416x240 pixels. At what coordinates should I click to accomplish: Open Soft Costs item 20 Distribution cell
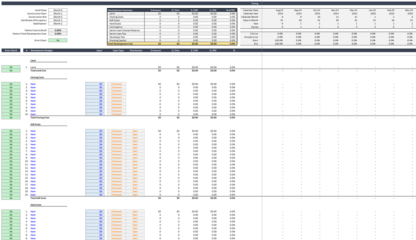tap(135, 195)
